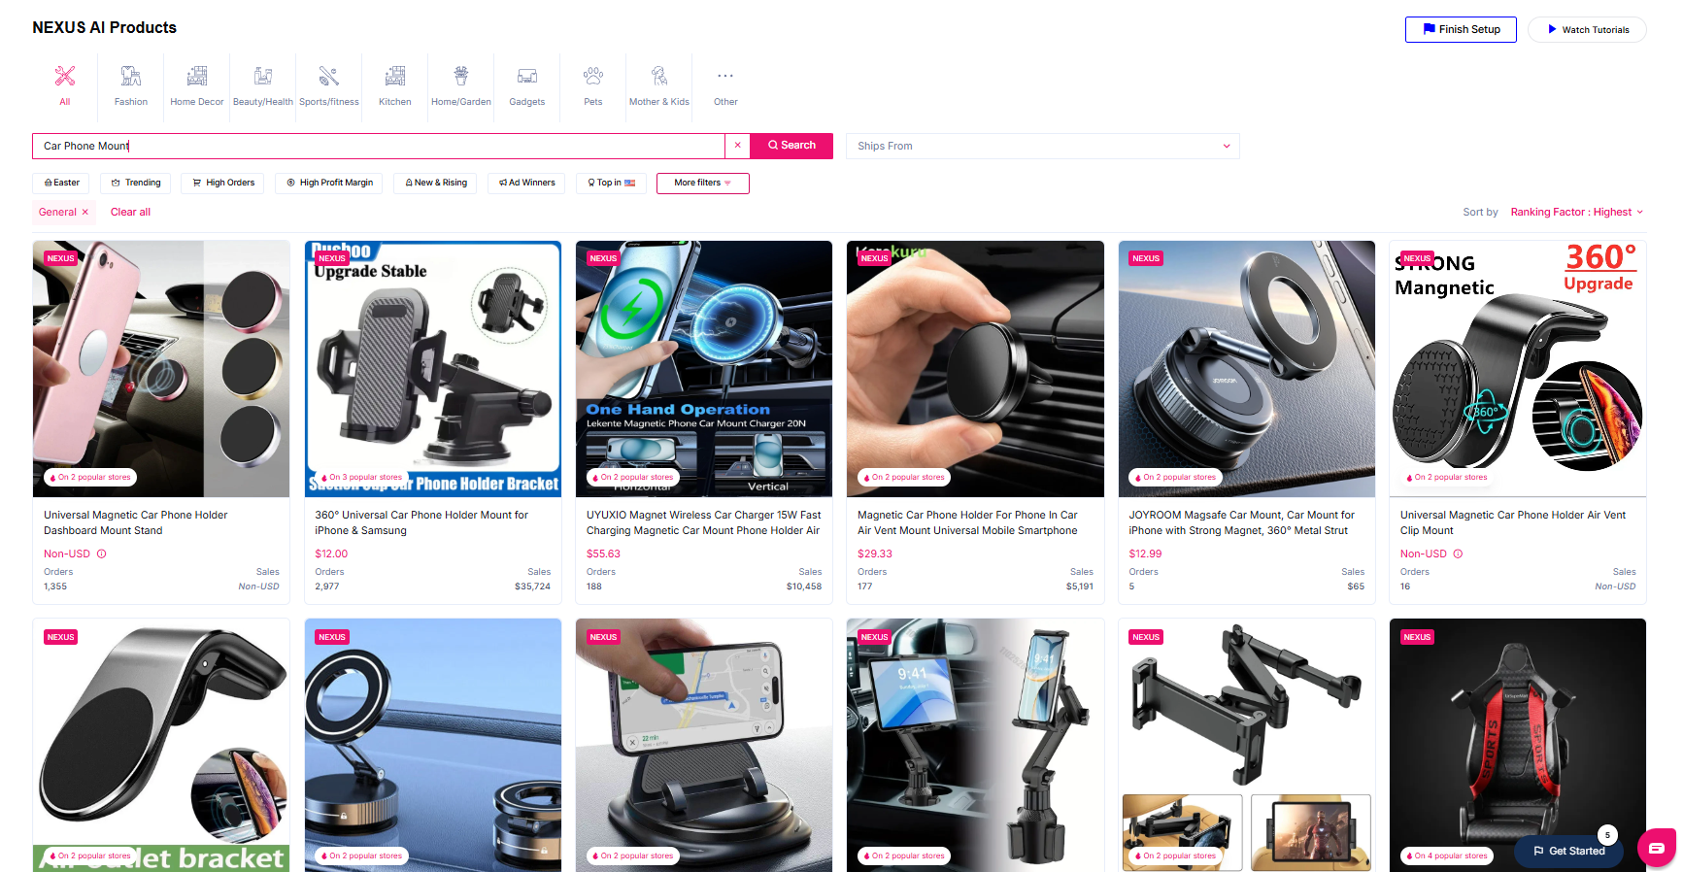
Task: Select the All category icon
Action: click(x=65, y=76)
